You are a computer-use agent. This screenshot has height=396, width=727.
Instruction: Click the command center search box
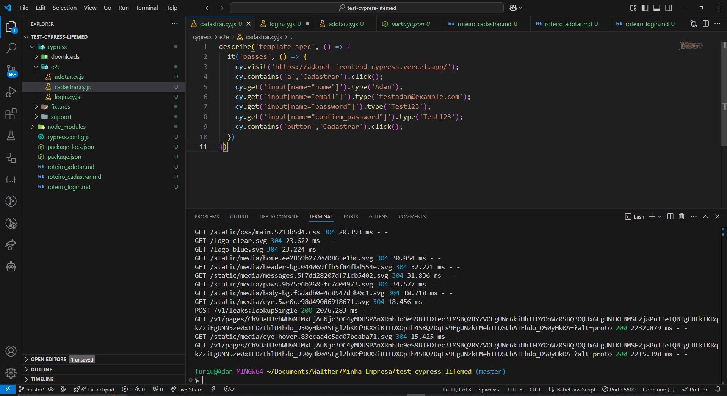(x=367, y=8)
